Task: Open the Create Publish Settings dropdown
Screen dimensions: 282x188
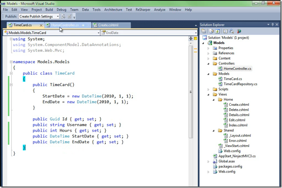Action: 58,17
